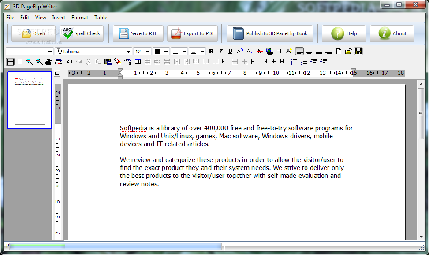The height and width of the screenshot is (255, 429).
Task: Toggle strikethrough formatting
Action: click(259, 52)
